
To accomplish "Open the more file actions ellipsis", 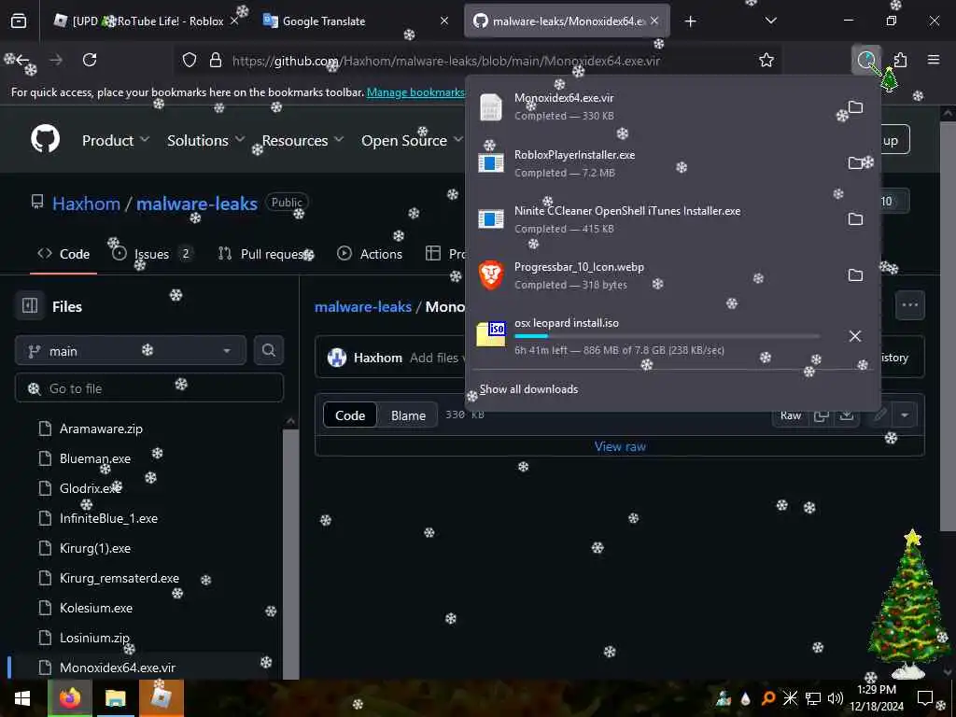I will click(x=909, y=305).
